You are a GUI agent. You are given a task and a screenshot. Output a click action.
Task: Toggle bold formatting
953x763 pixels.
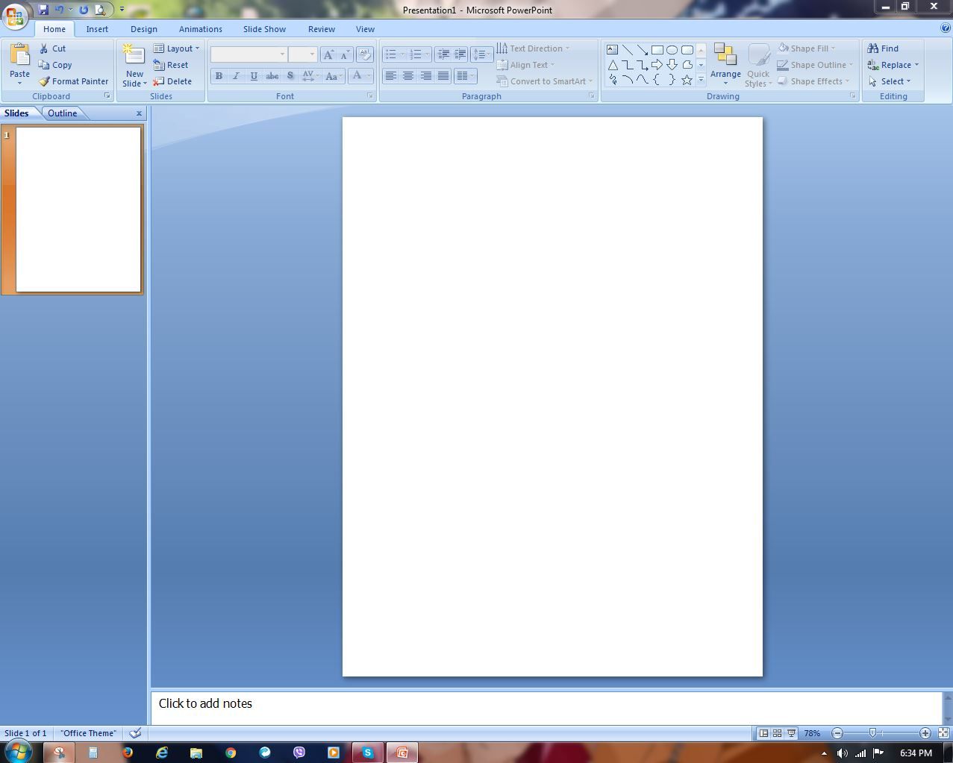coord(219,76)
